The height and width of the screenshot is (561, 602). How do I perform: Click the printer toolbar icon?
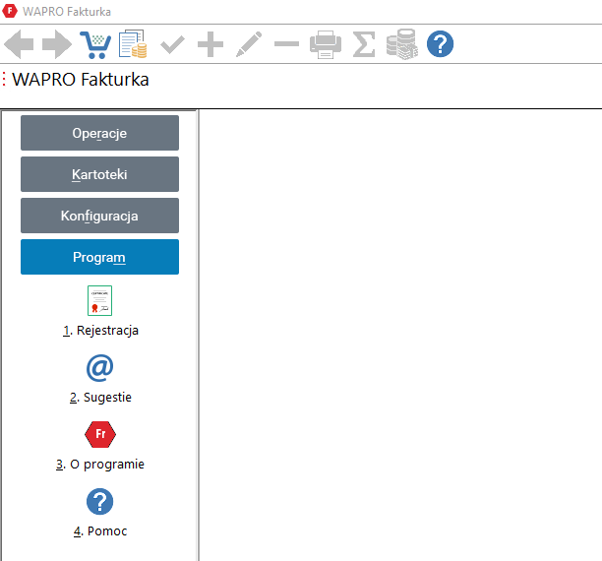click(326, 44)
